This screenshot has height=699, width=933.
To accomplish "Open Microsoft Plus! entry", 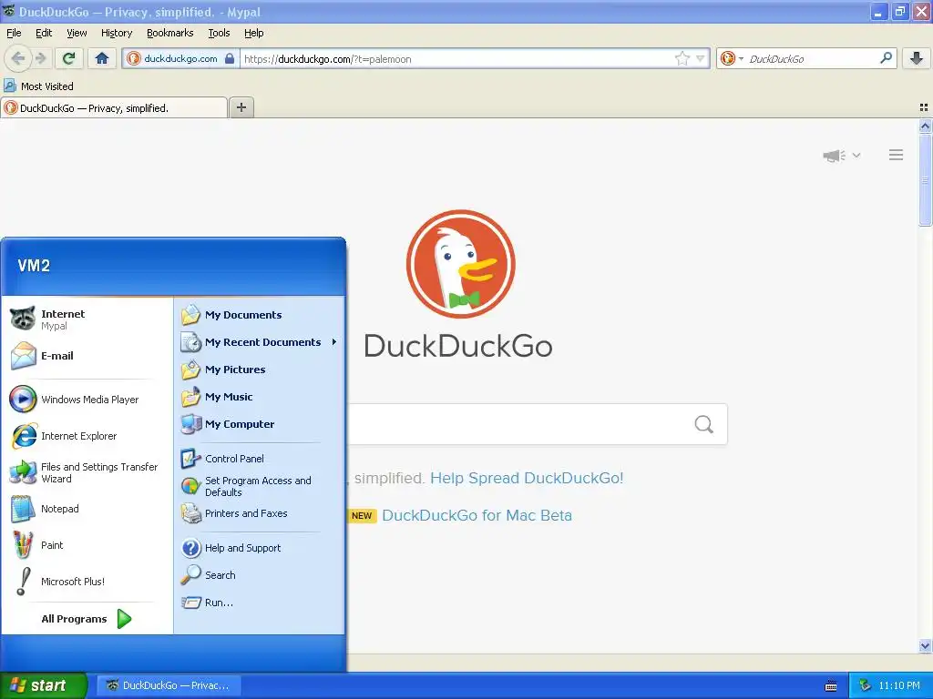I will [x=87, y=582].
